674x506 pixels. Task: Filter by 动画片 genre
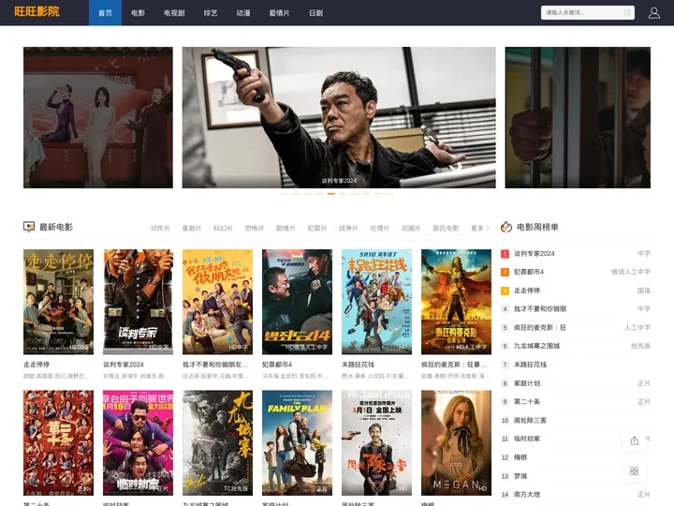pos(411,228)
